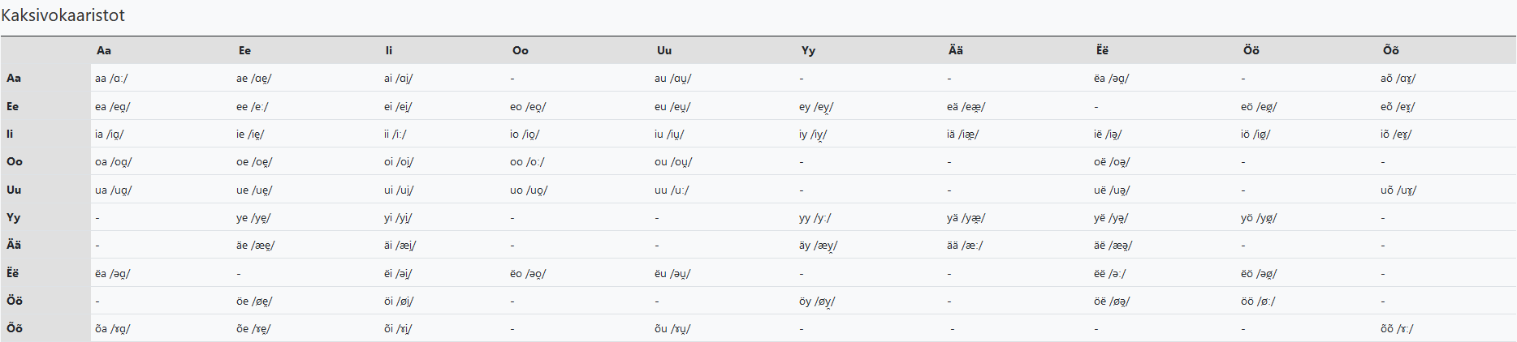This screenshot has width=1517, height=342.
Task: Select the "Oo" row header
Action: point(14,161)
